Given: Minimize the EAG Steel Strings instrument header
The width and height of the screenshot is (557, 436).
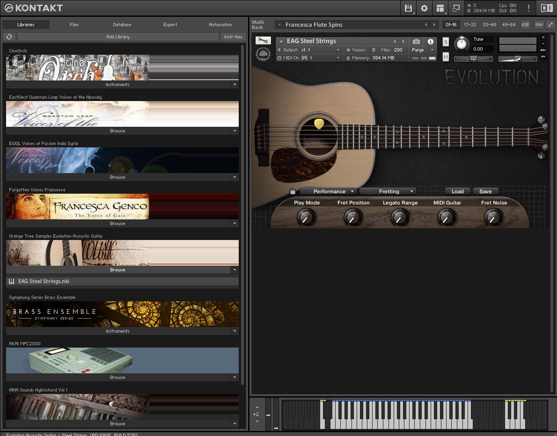Looking at the screenshot, I should pos(543,44).
